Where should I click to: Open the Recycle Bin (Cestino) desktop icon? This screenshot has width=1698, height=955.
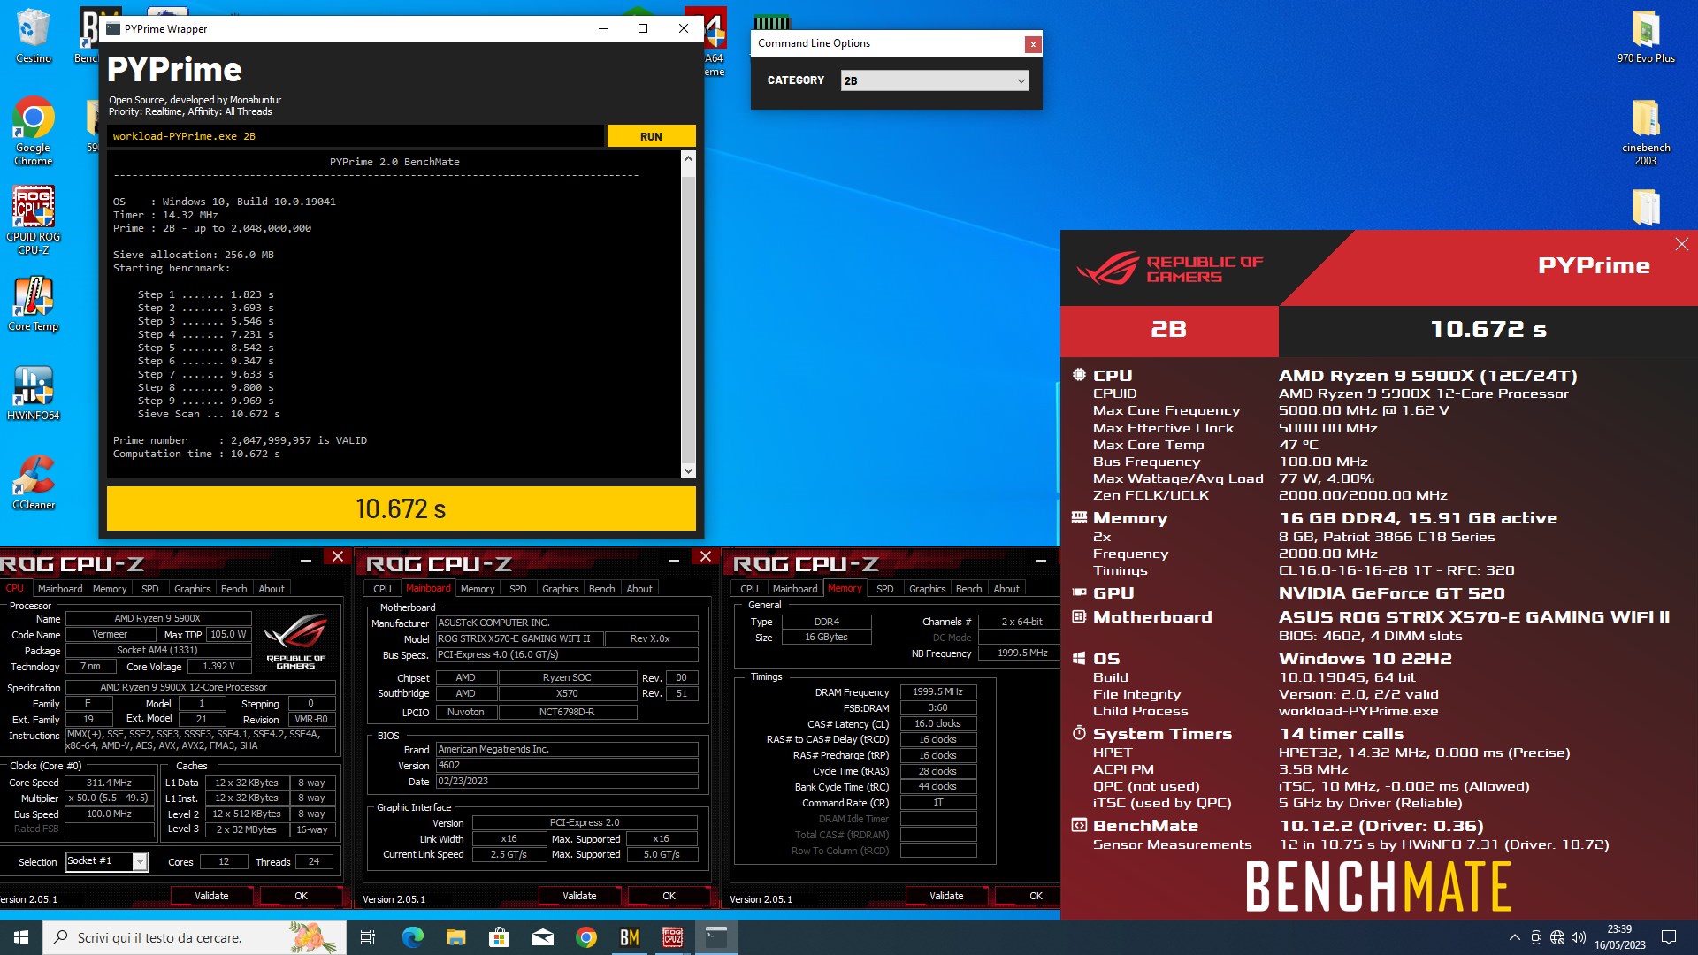tap(34, 35)
